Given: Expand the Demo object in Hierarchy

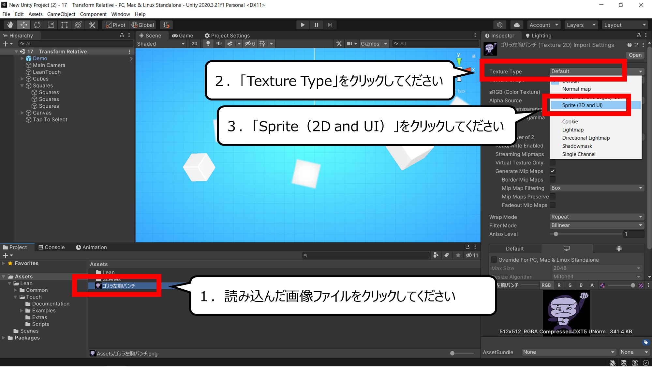Looking at the screenshot, I should coord(22,58).
